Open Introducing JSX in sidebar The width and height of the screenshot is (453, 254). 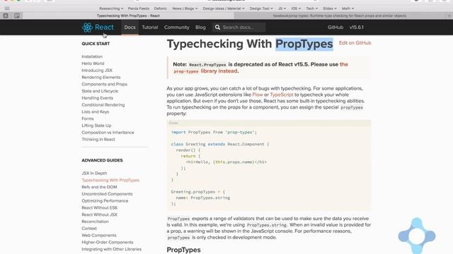[x=97, y=71]
